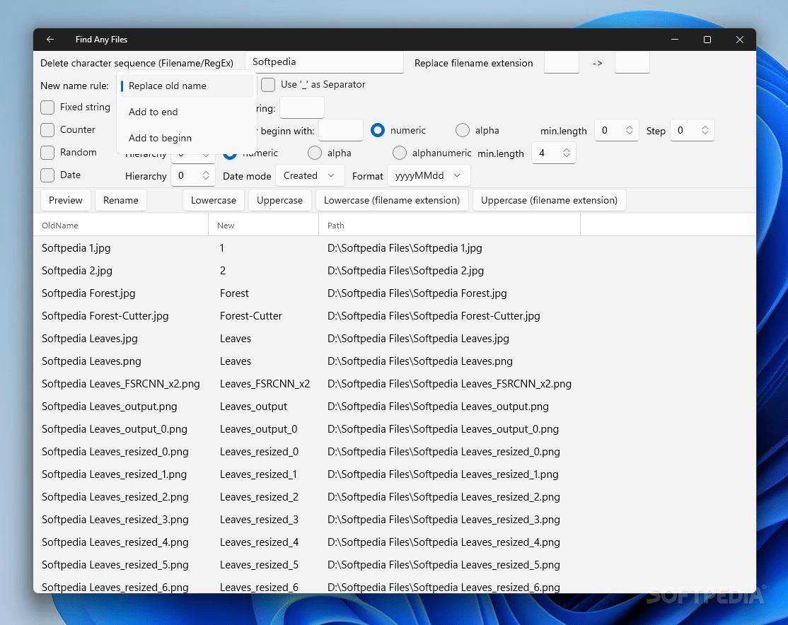The image size is (788, 625).
Task: Click path 'D:\Softpedia Files\Softpedia Leaves_output.png'
Action: [x=438, y=407]
